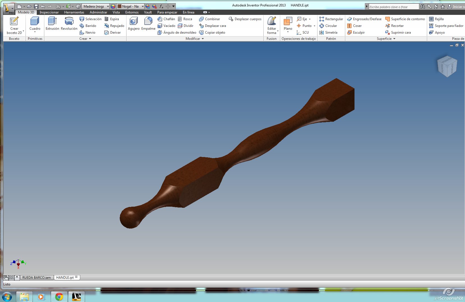Switch to the Herramientas ribbon tab

coord(74,12)
